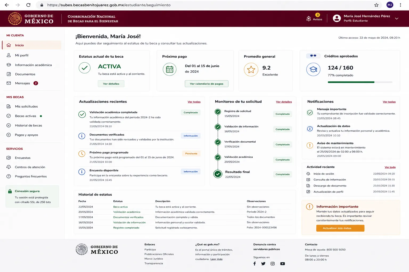This screenshot has height=272, width=409.
Task: Click the Conexión segura padlock icon
Action: point(10,191)
